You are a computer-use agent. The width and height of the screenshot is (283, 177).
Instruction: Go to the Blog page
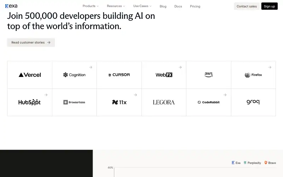(163, 6)
